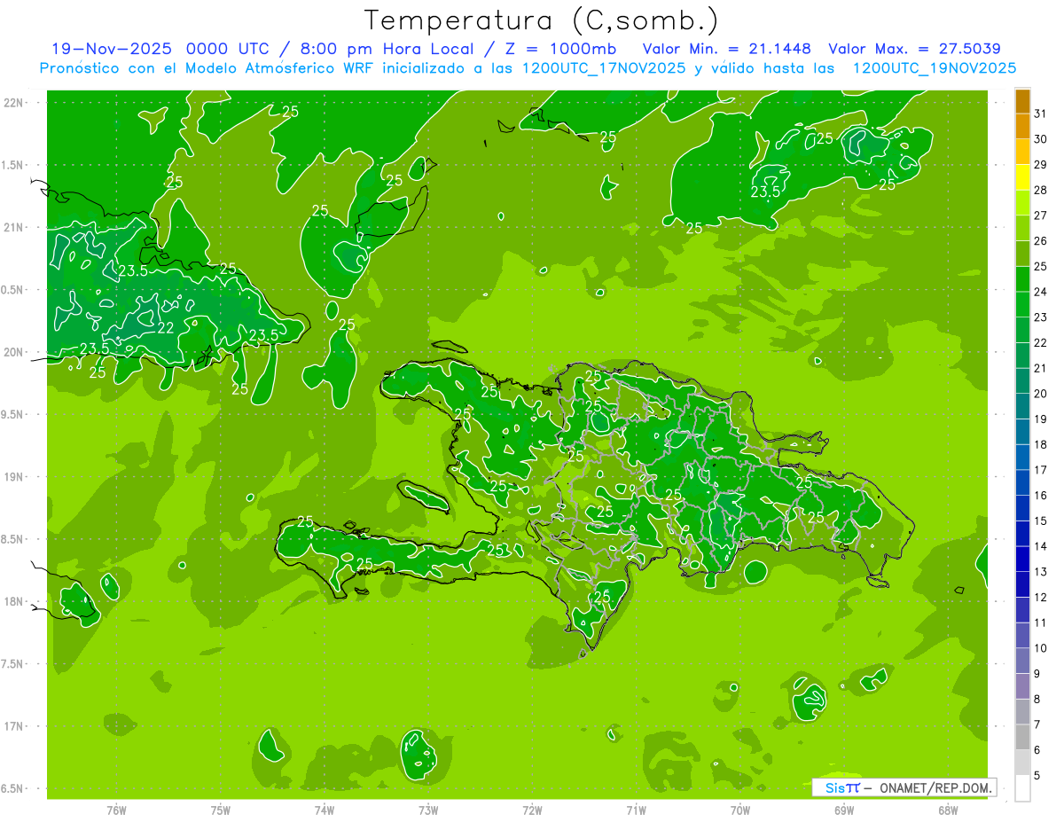Pick the green swatch between 22 and 23
The width and height of the screenshot is (1064, 822).
click(1022, 330)
